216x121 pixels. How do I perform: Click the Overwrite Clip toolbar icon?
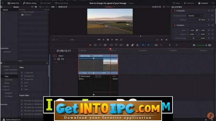pyautogui.click(x=116, y=45)
